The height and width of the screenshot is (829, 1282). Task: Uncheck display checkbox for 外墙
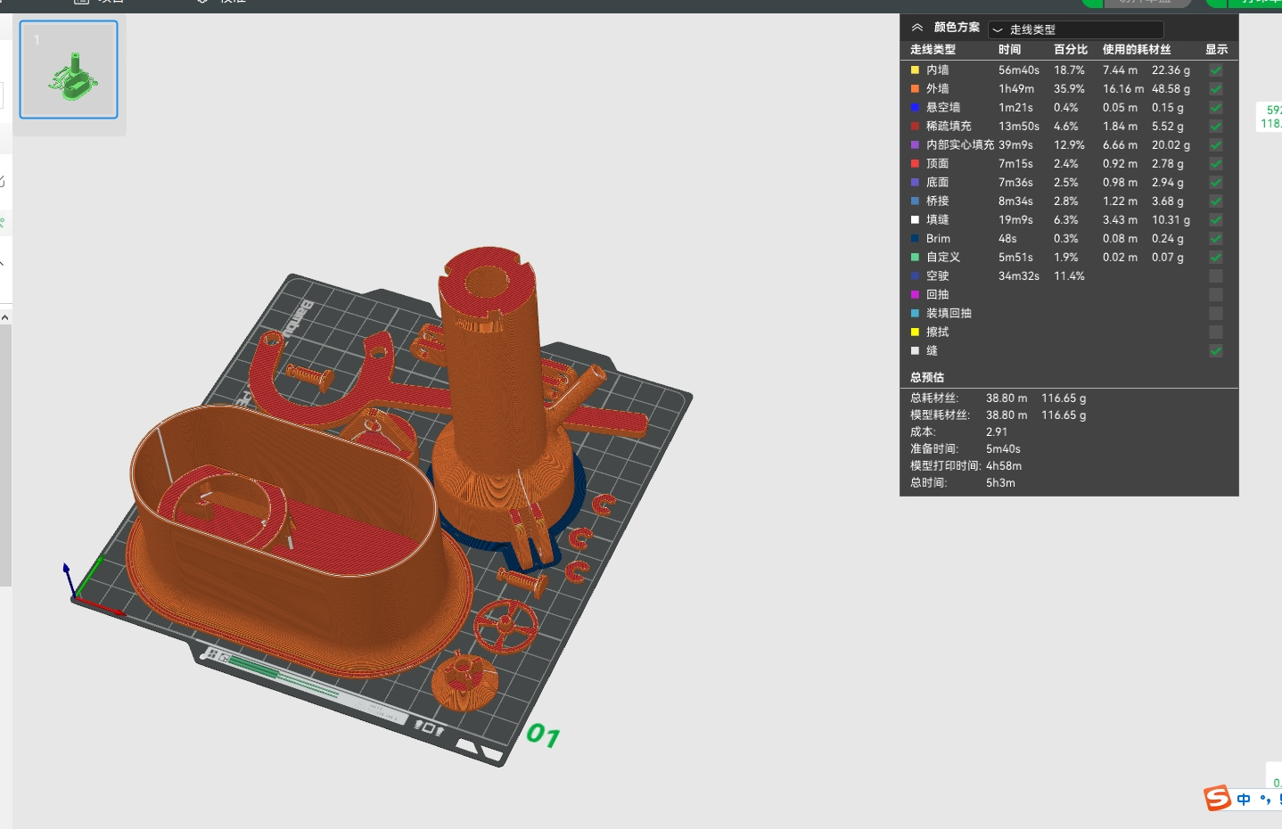tap(1216, 89)
